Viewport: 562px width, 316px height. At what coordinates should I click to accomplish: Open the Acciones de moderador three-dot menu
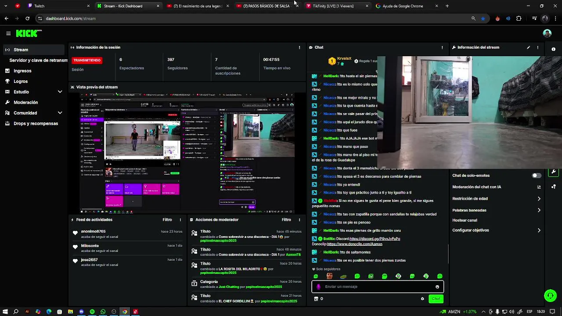[299, 220]
